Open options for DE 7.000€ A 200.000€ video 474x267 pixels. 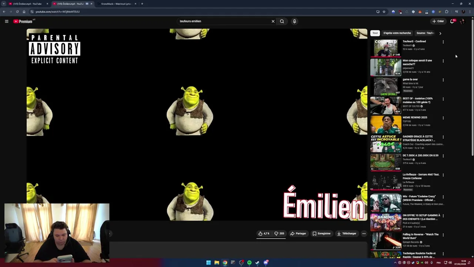pyautogui.click(x=443, y=156)
